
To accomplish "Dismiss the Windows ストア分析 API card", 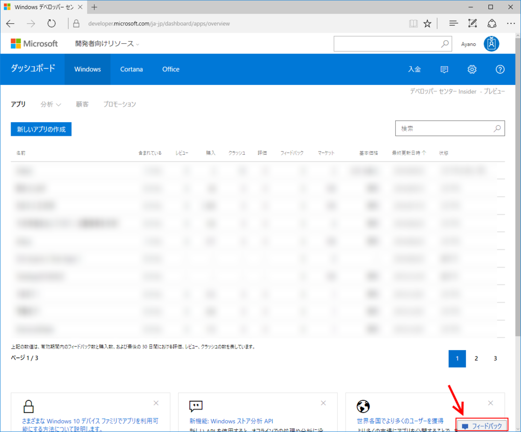I will tap(323, 403).
